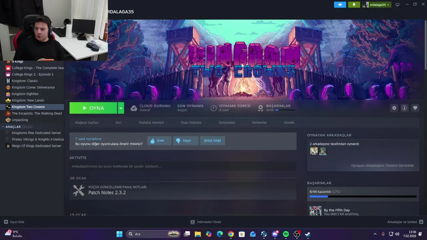Open the DLC tab
This screenshot has width=427, height=240.
[118, 122]
